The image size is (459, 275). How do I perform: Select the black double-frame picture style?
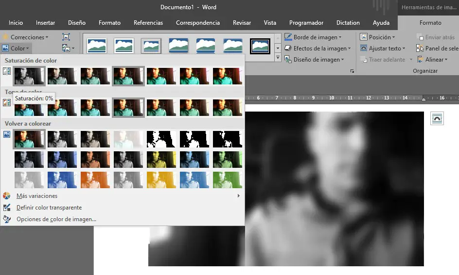[260, 46]
